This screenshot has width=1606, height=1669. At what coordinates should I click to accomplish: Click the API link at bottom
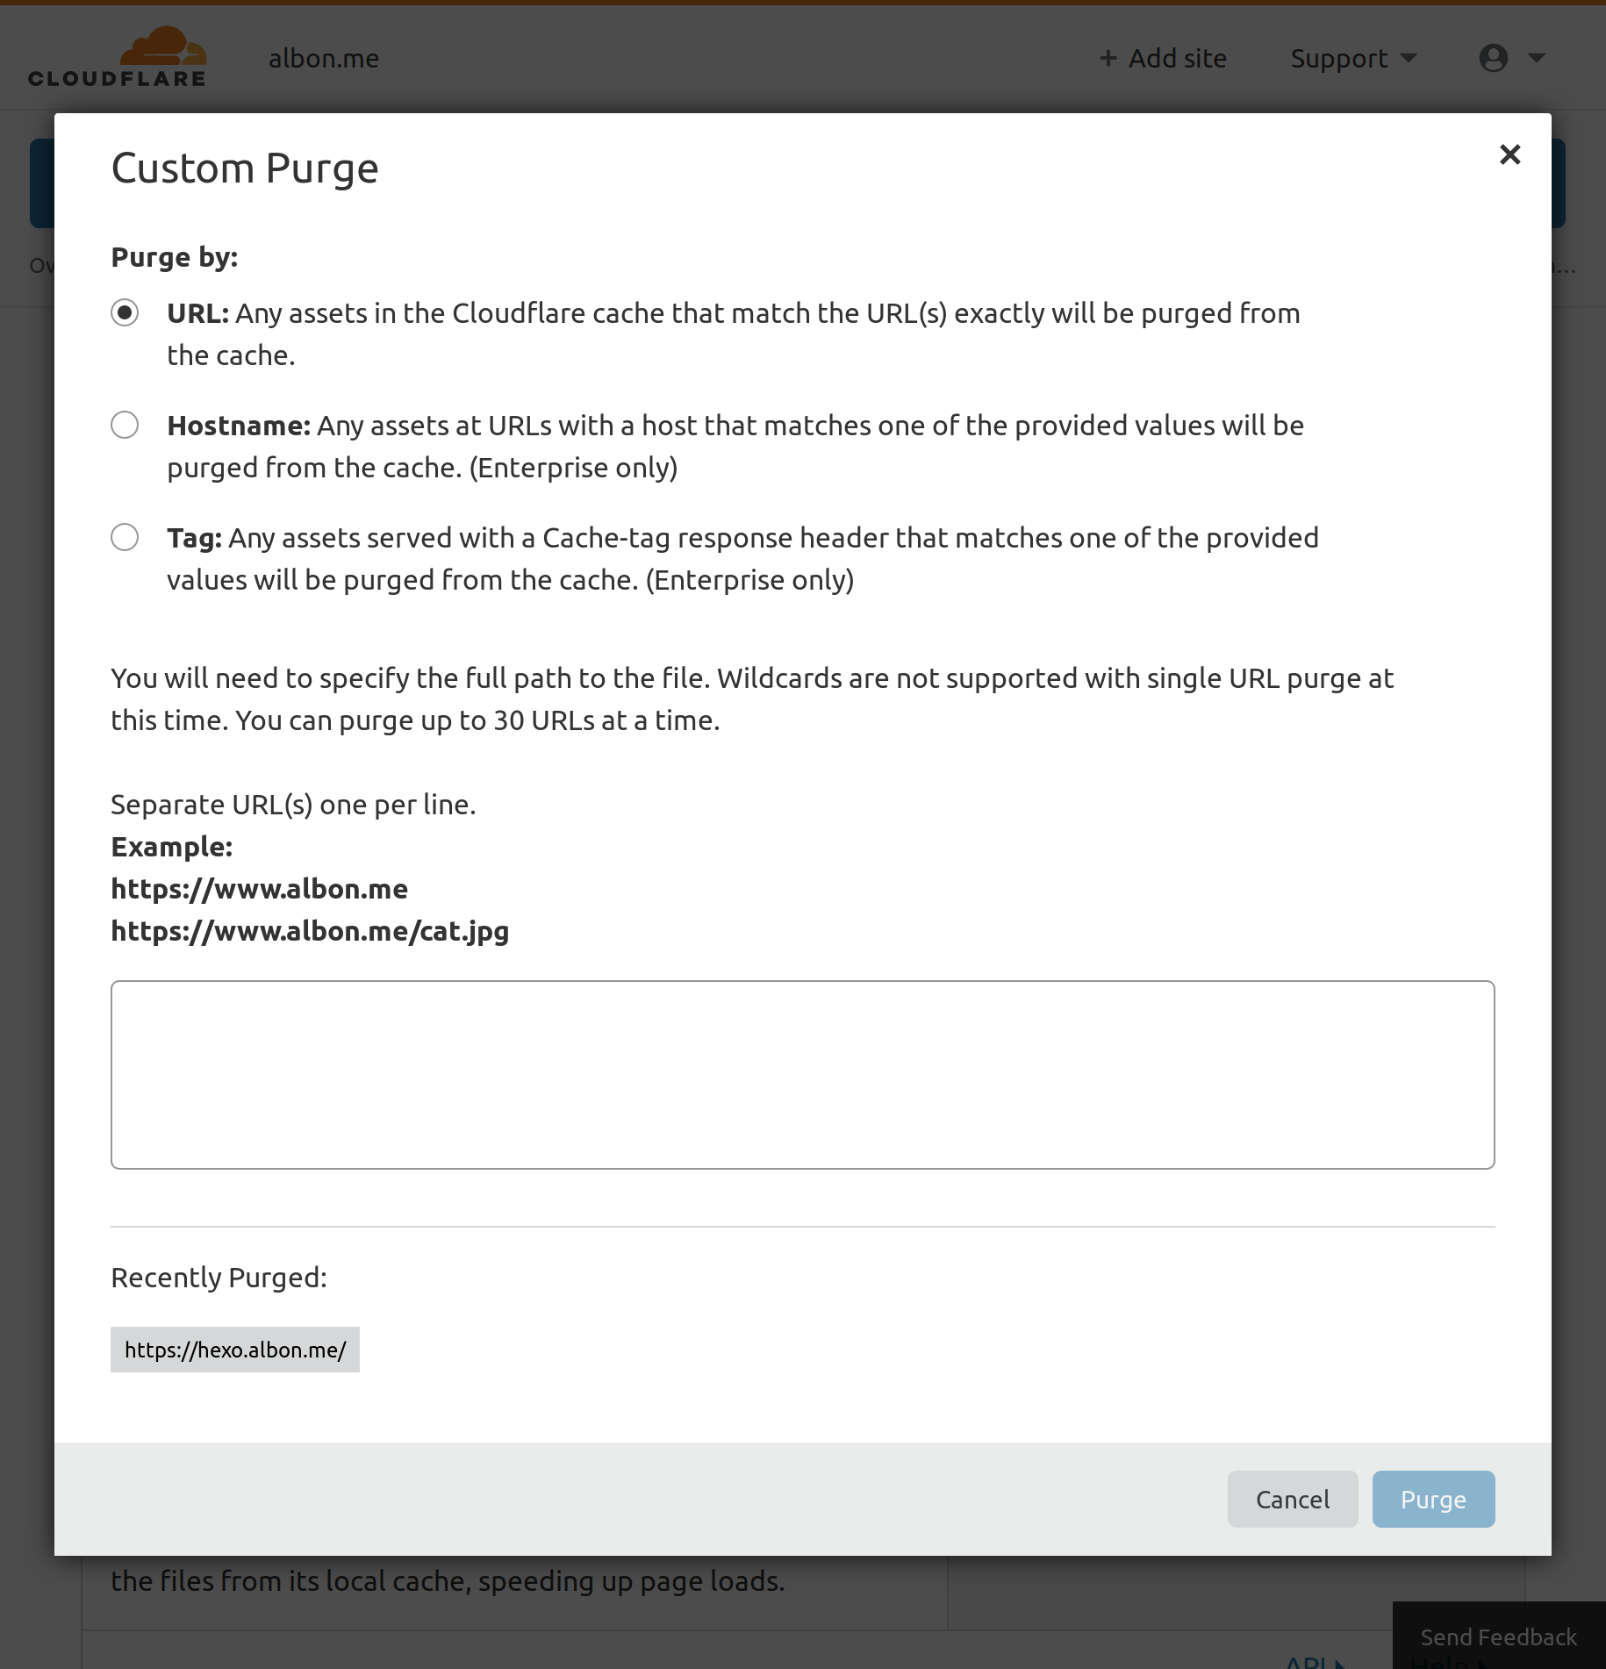[1307, 1665]
